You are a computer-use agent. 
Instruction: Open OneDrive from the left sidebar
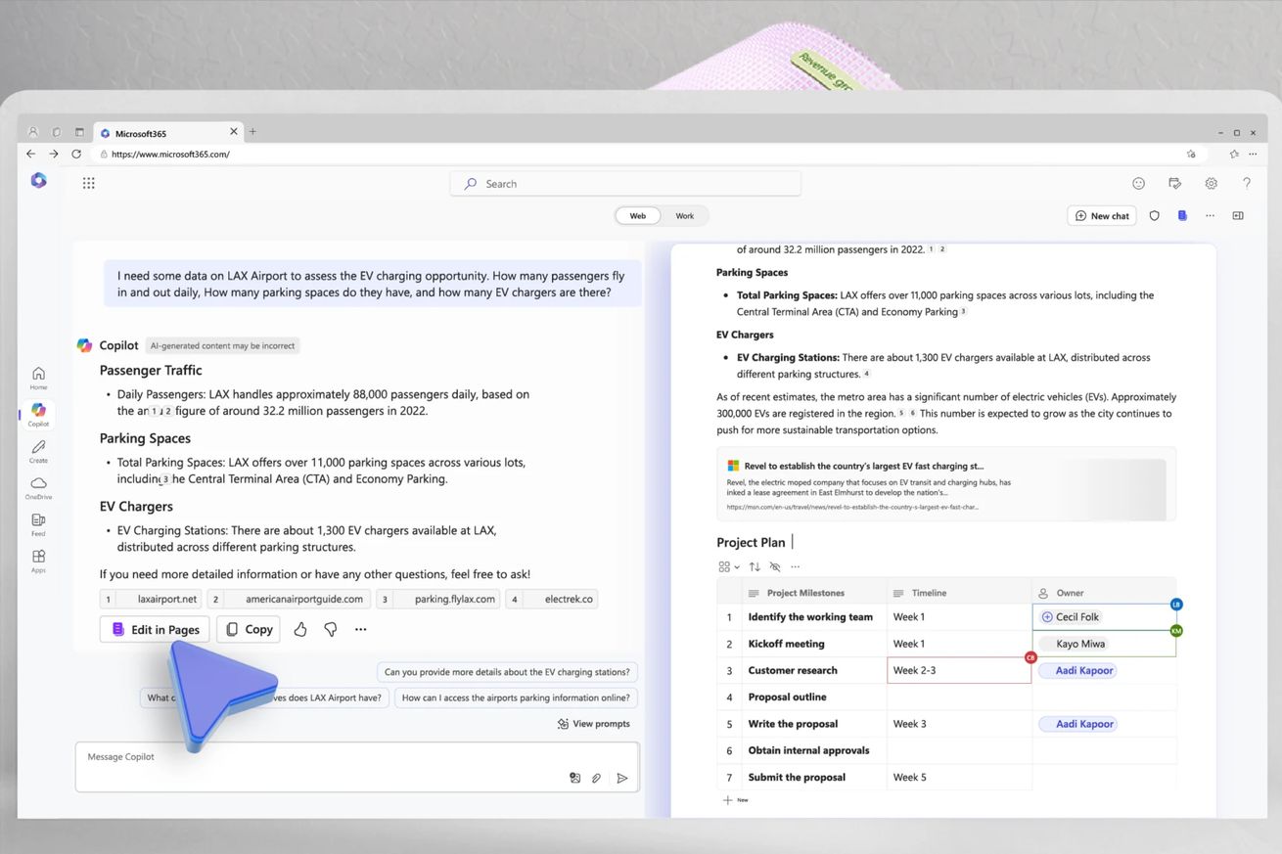[x=38, y=487]
